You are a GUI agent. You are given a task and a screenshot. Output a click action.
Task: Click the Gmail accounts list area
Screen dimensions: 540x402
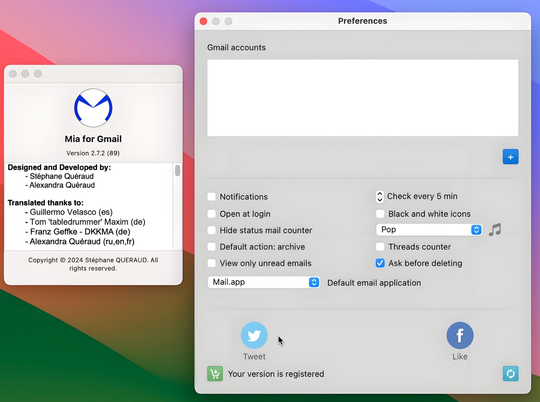point(363,98)
